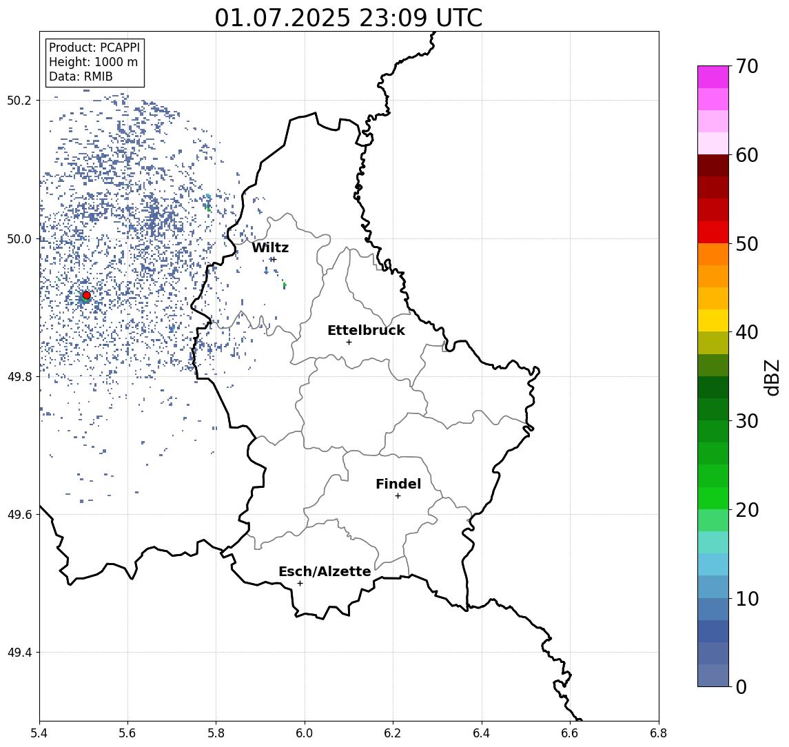Click the green radar echo southeast of Wiltz
The height and width of the screenshot is (747, 789).
click(285, 285)
